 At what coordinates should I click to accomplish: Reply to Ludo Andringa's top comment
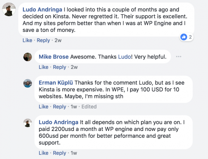(x=43, y=41)
